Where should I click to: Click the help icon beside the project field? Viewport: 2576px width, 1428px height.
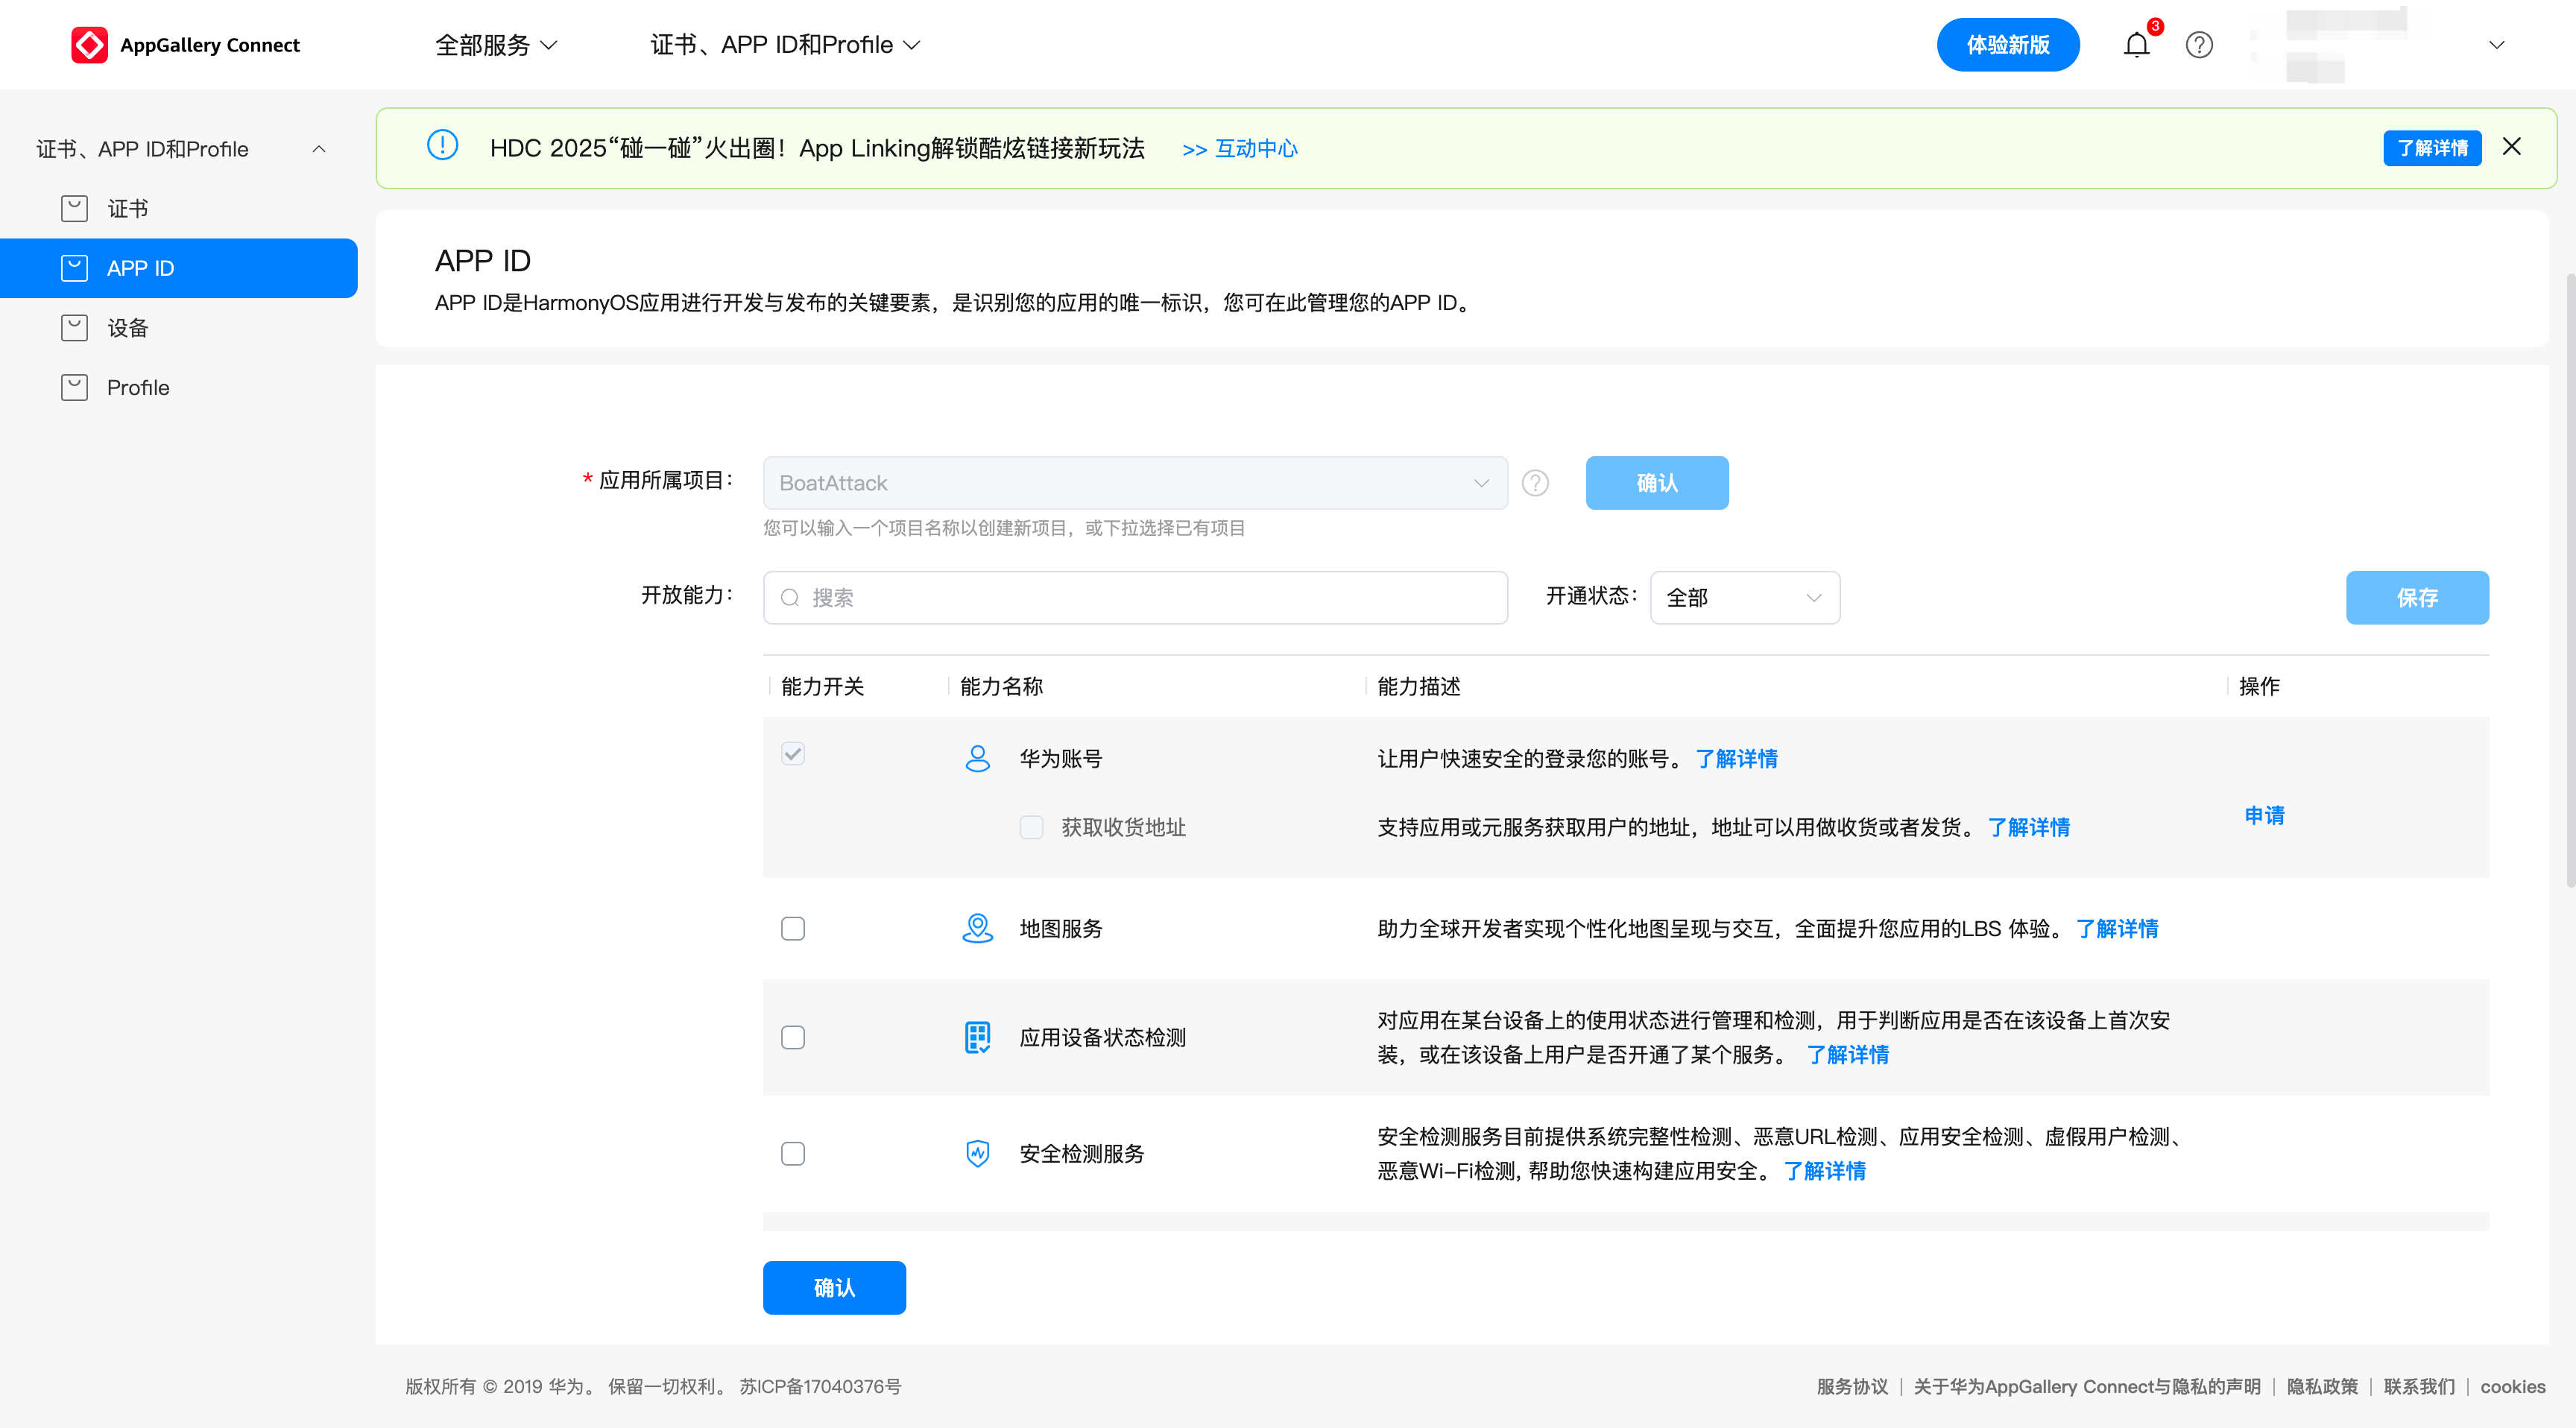coord(1535,483)
